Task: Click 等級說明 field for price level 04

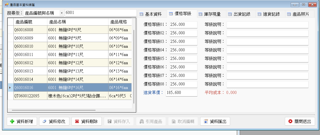Action: 267,50
